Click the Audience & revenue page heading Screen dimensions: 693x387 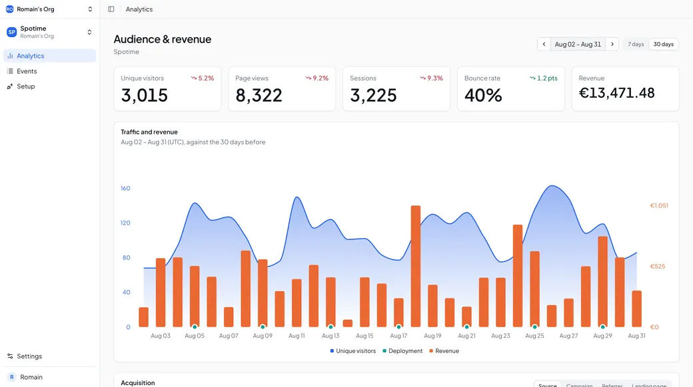(162, 39)
